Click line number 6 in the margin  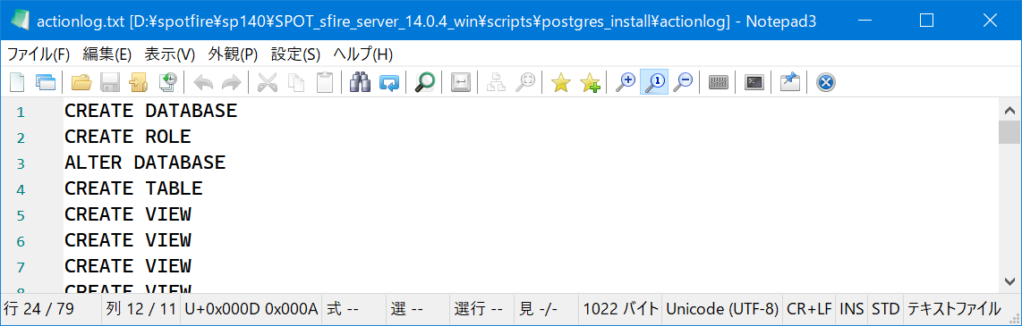coord(21,241)
